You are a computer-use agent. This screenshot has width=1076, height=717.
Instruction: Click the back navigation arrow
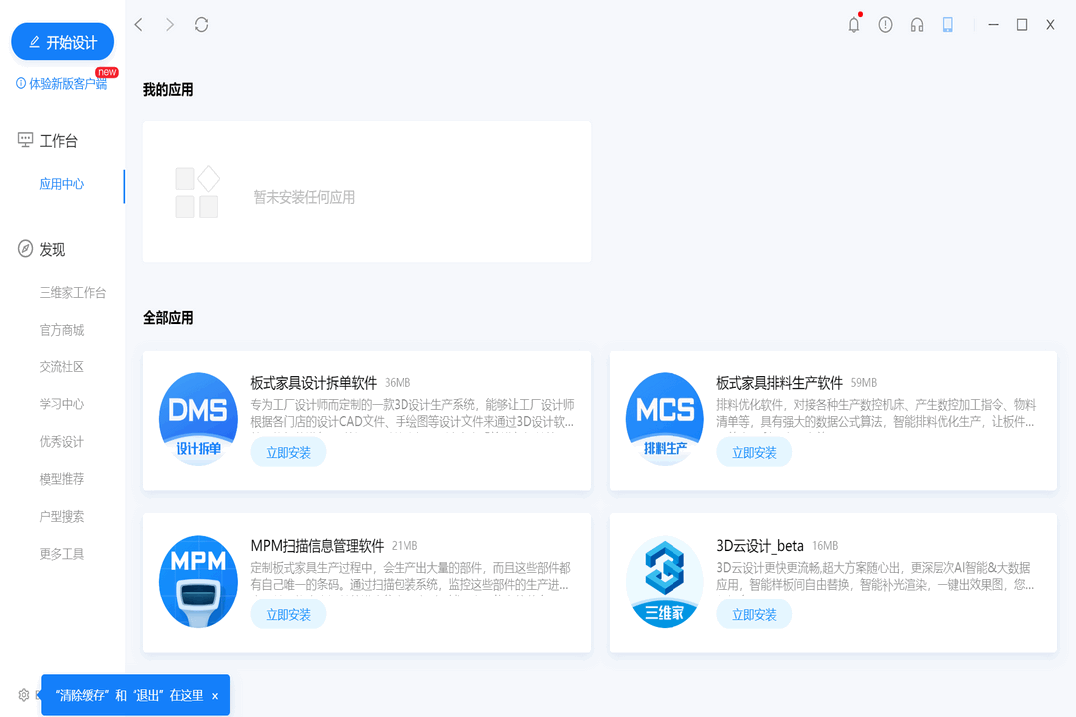point(138,25)
